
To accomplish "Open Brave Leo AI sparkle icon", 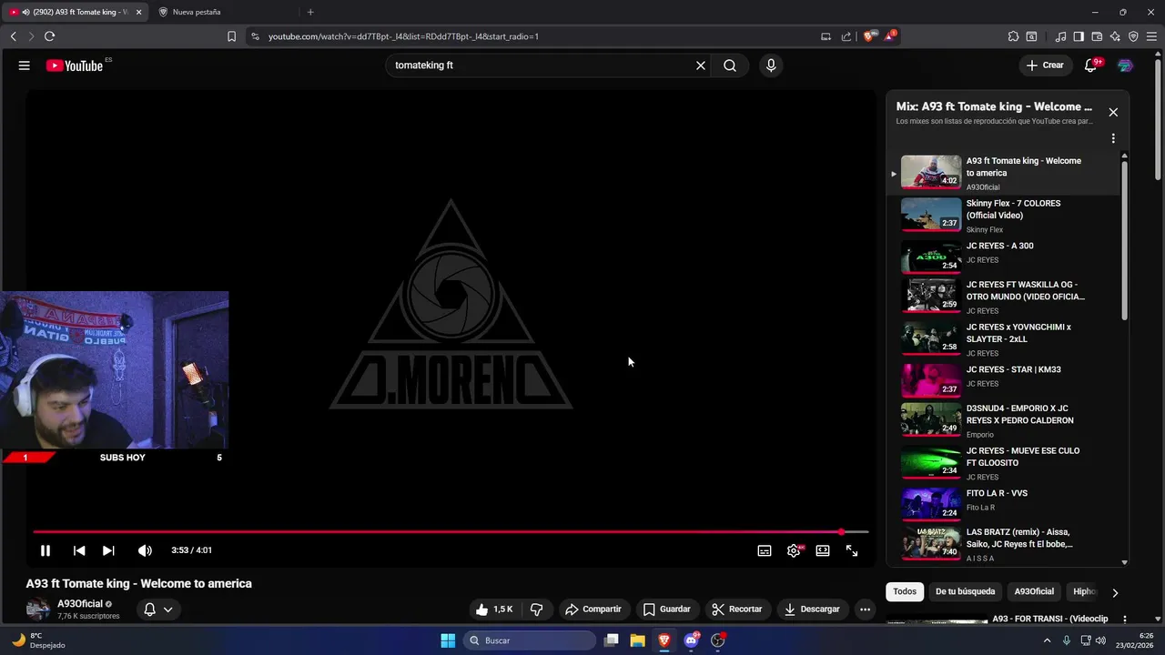I will pos(1115,36).
